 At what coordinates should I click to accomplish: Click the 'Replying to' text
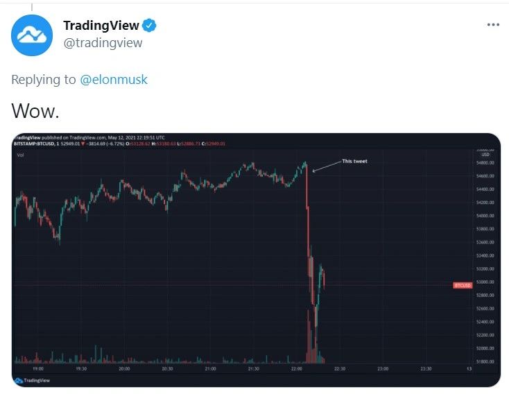[x=44, y=80]
